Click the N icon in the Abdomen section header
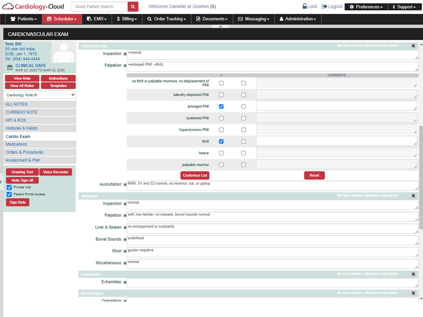 [x=413, y=195]
